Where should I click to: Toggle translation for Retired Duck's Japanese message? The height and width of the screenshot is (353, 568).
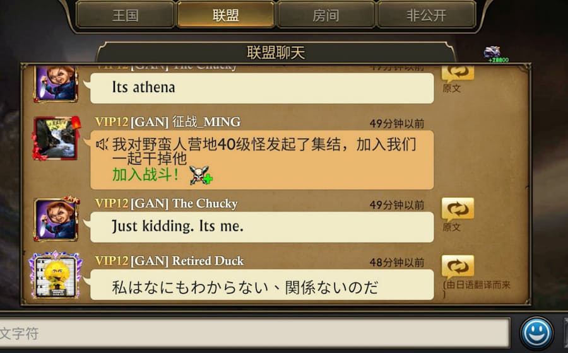point(458,267)
